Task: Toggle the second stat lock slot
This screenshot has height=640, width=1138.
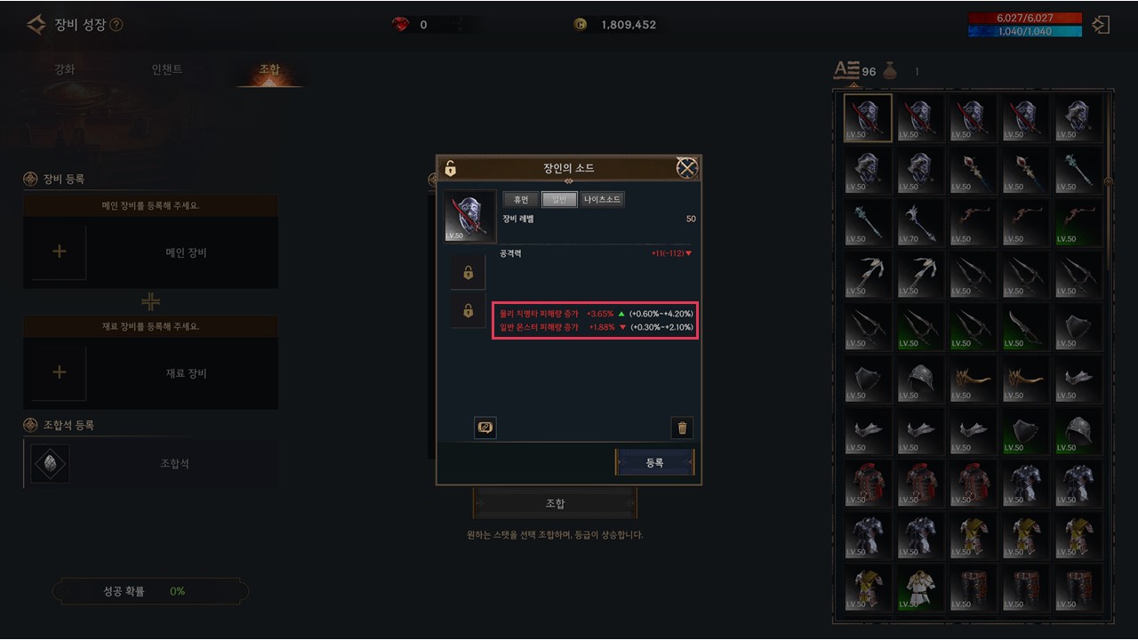Action: point(468,312)
